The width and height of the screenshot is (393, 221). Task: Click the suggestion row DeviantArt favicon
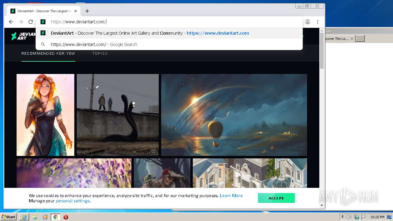[x=43, y=33]
